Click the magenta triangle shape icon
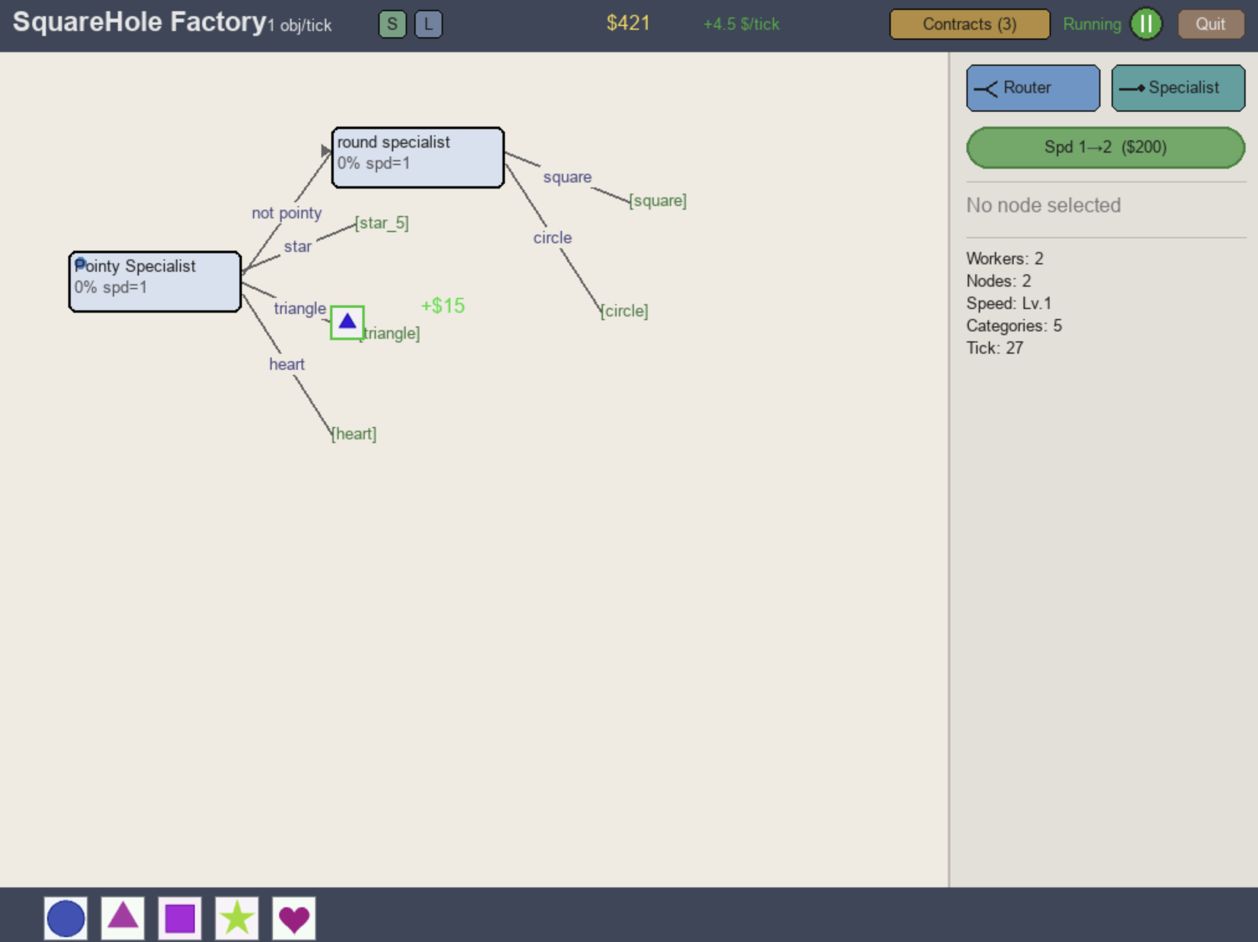1258x942 pixels. coord(123,918)
